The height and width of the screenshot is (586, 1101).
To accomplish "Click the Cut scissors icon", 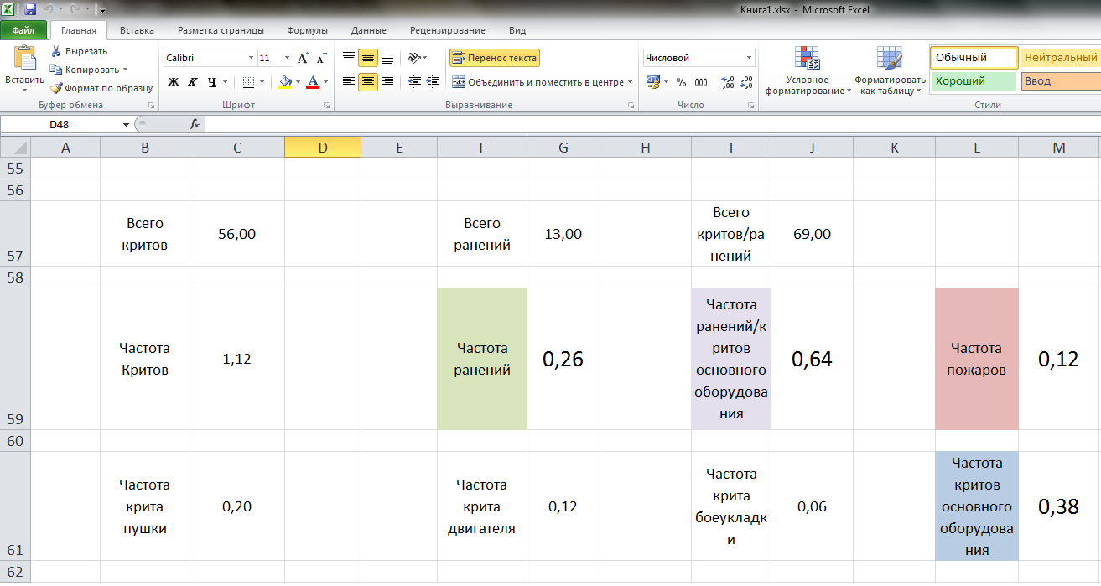I will [x=56, y=51].
